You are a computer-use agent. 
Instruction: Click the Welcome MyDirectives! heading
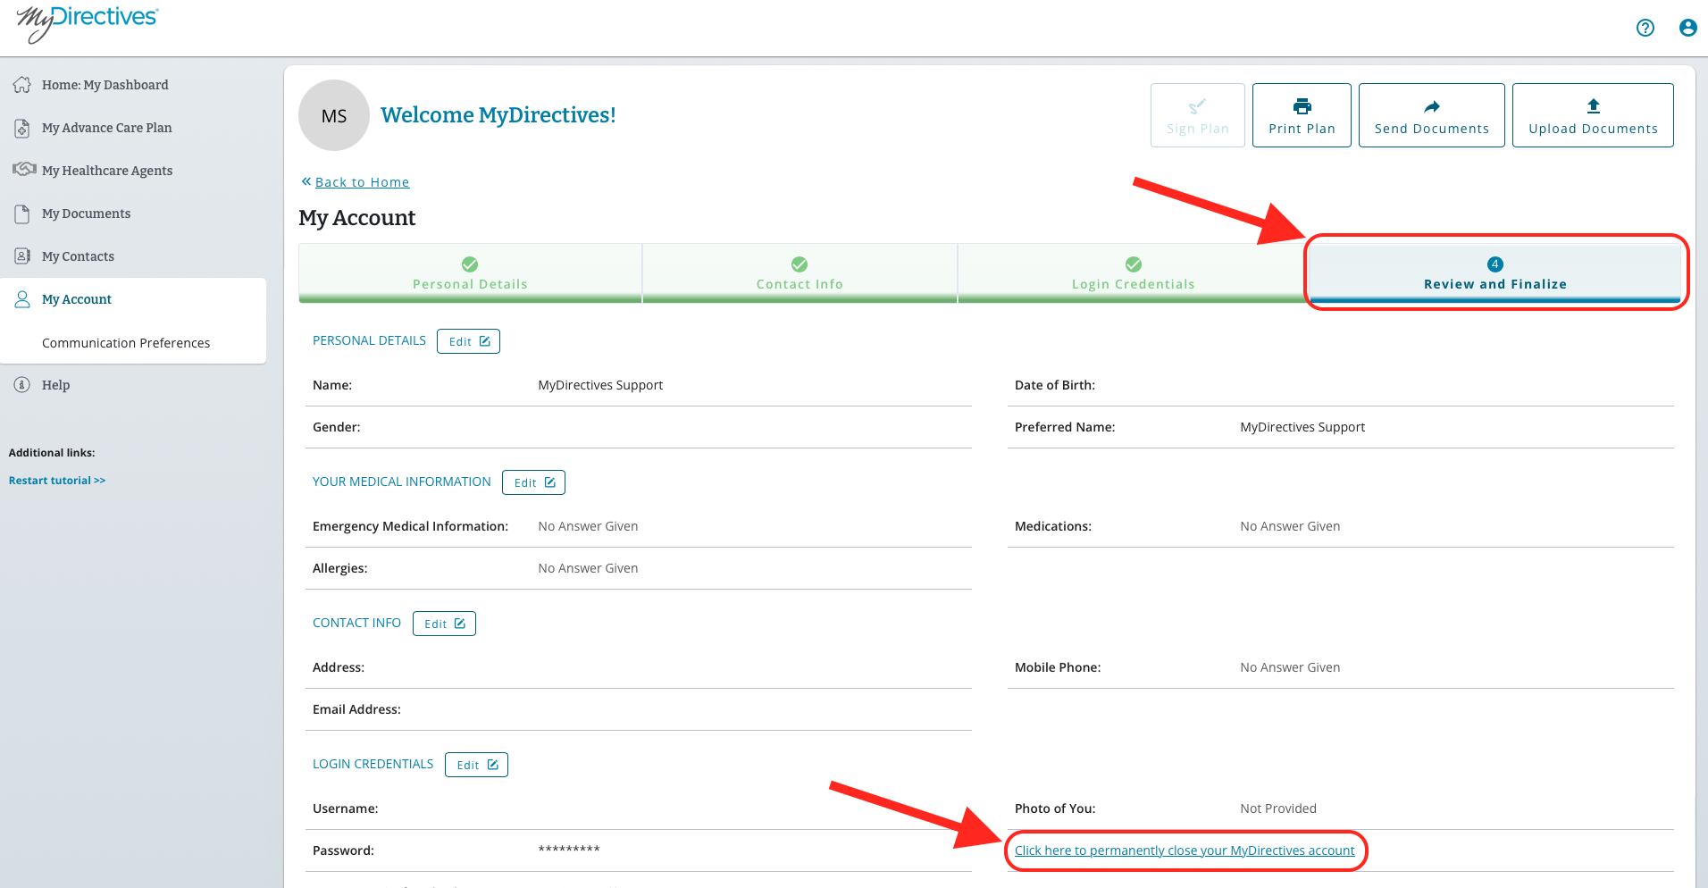click(x=498, y=115)
